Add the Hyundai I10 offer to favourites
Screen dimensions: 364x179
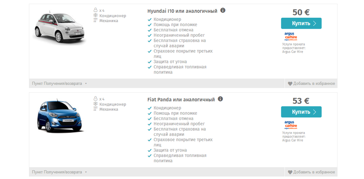click(x=314, y=83)
